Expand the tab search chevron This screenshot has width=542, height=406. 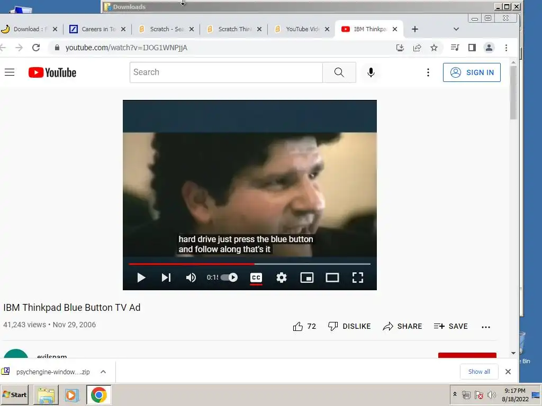[456, 29]
